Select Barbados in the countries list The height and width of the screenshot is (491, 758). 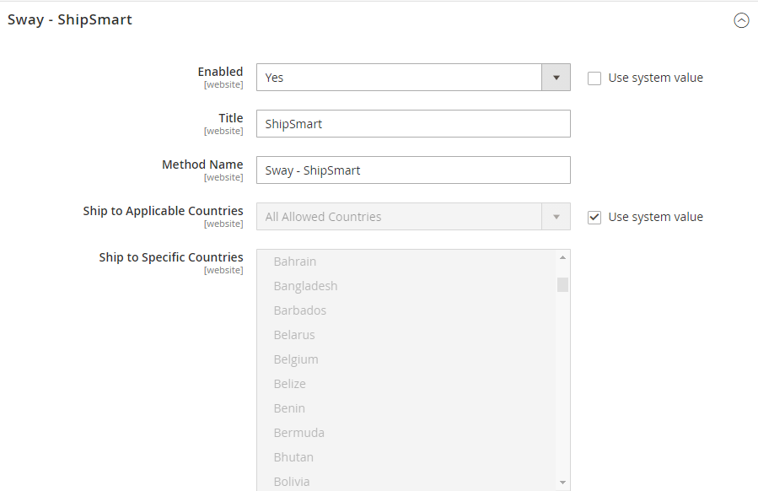299,310
